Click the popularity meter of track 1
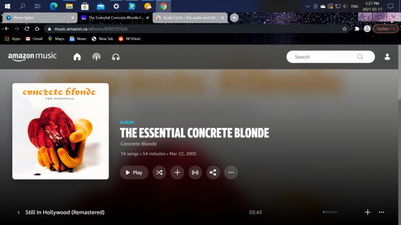 point(330,212)
